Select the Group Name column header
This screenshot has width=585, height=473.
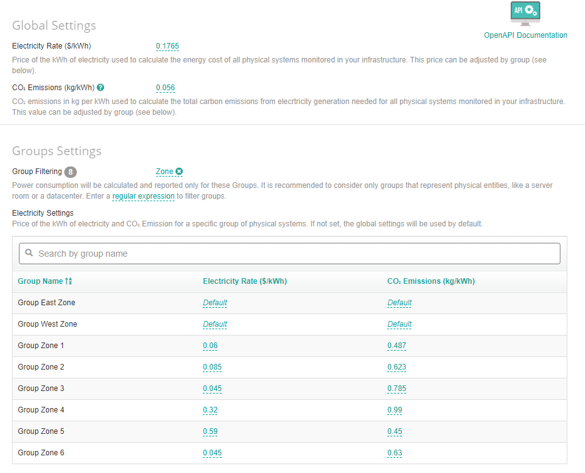tap(39, 281)
